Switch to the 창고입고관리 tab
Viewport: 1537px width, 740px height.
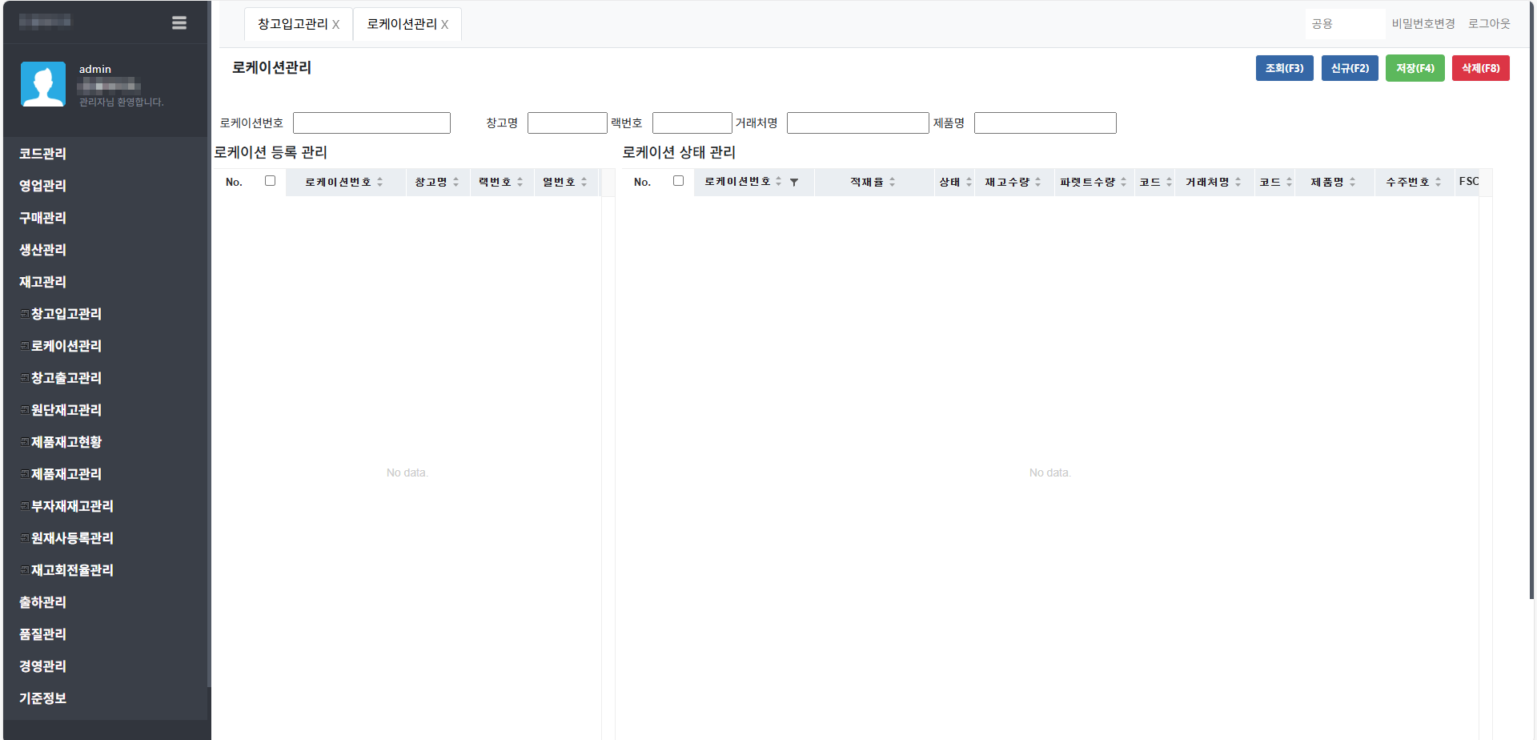coord(292,25)
